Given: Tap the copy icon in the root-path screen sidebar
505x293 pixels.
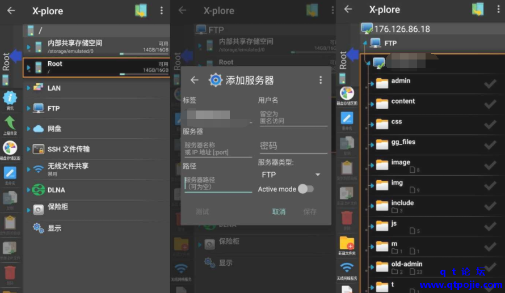Looking at the screenshot, I should (10, 198).
